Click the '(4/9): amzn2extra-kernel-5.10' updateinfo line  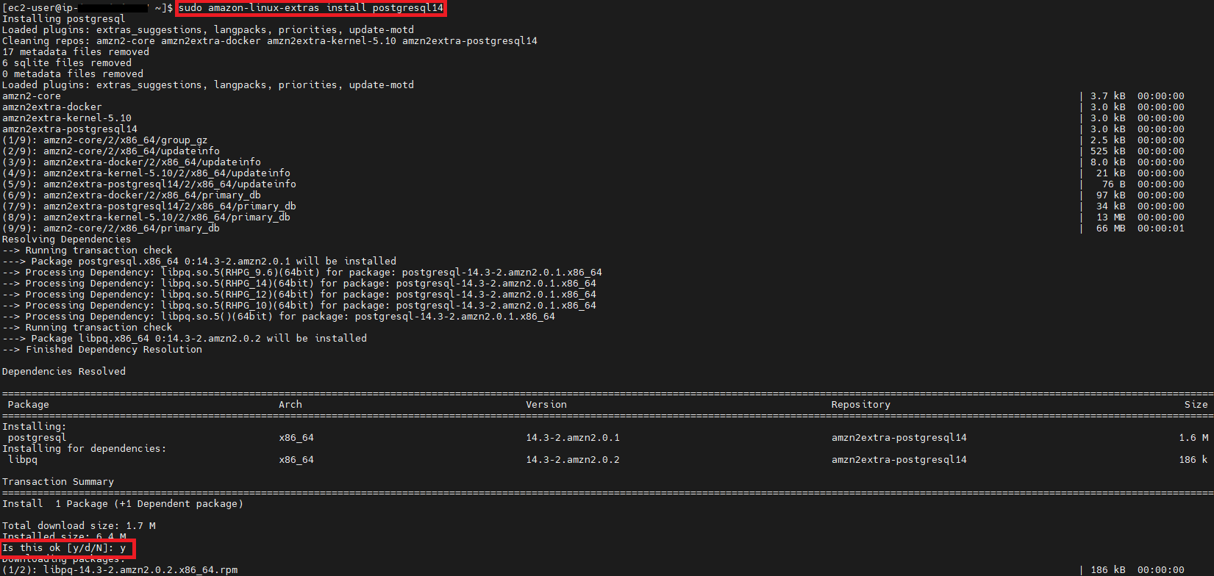coord(146,173)
